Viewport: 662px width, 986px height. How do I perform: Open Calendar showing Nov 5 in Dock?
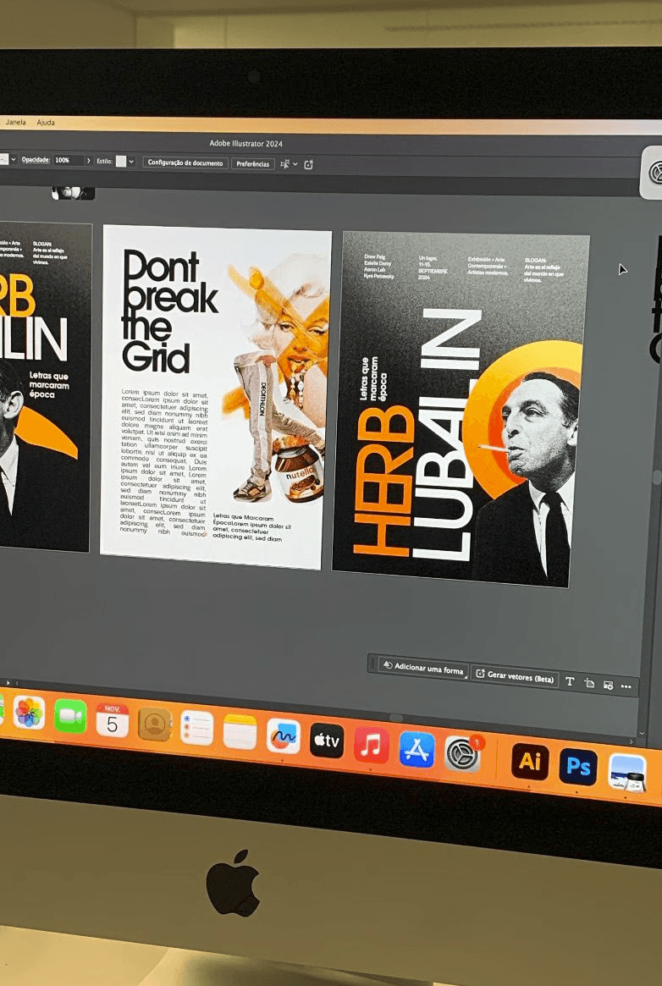(112, 720)
